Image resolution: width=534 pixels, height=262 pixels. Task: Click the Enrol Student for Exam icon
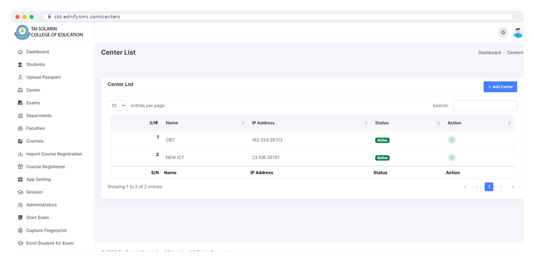[x=20, y=243]
